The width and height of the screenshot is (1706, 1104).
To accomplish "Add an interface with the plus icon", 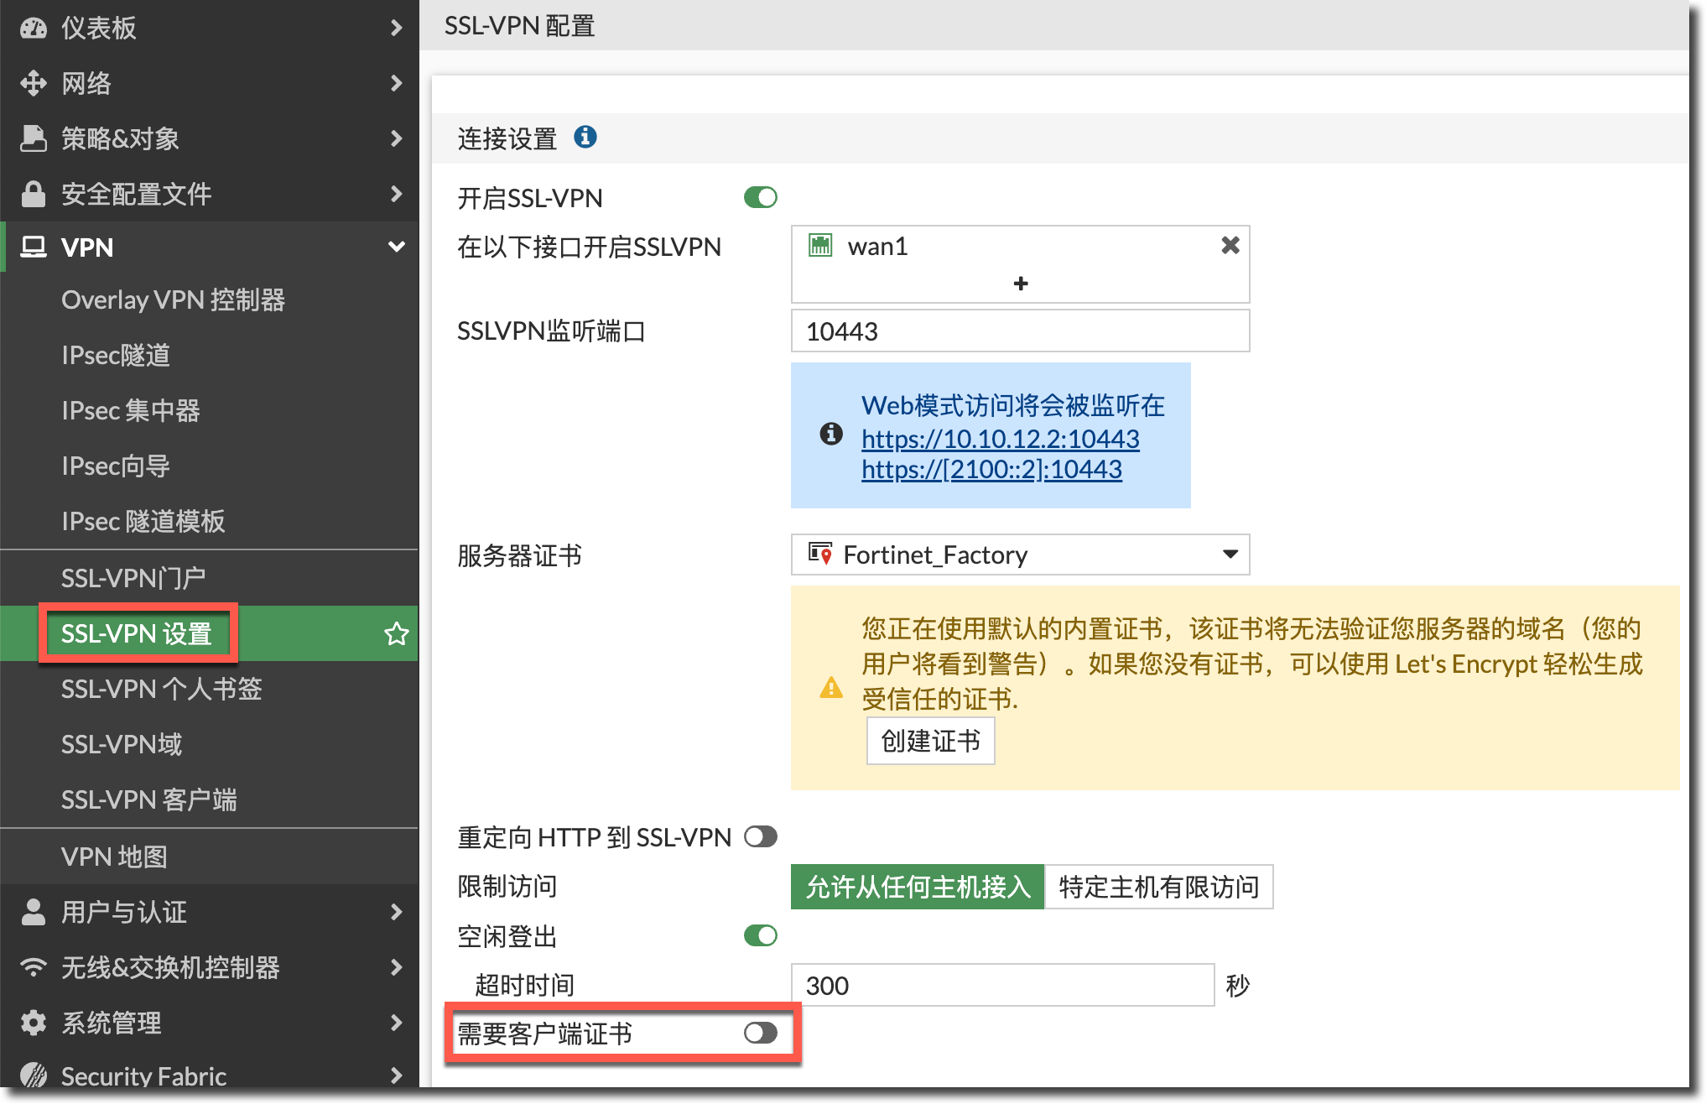I will tap(1020, 284).
